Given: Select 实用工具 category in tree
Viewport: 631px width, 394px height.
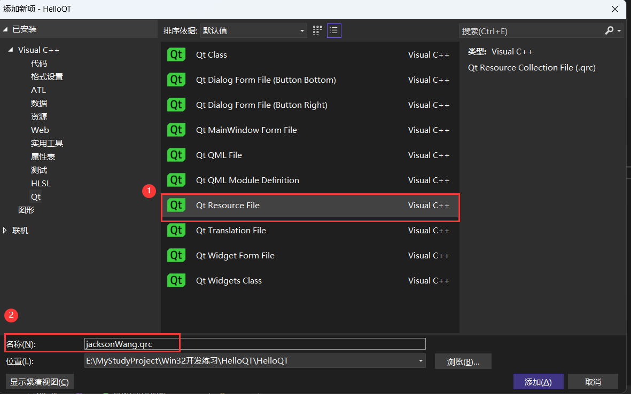Looking at the screenshot, I should (x=47, y=143).
